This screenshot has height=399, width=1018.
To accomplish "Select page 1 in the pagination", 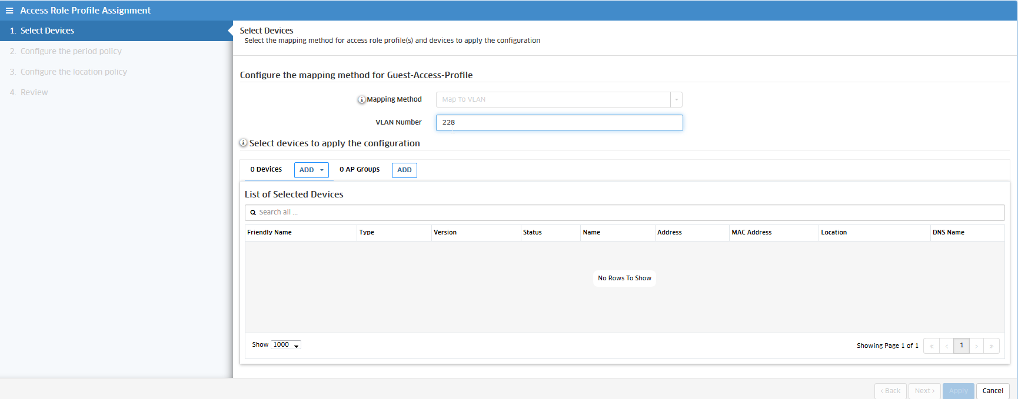I will click(962, 346).
